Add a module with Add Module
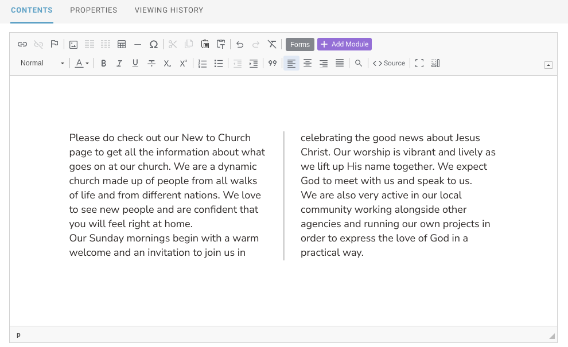Image resolution: width=568 pixels, height=347 pixels. coord(344,44)
